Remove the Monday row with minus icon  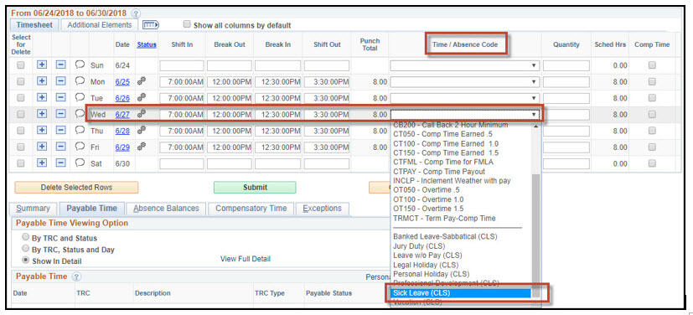coord(61,81)
